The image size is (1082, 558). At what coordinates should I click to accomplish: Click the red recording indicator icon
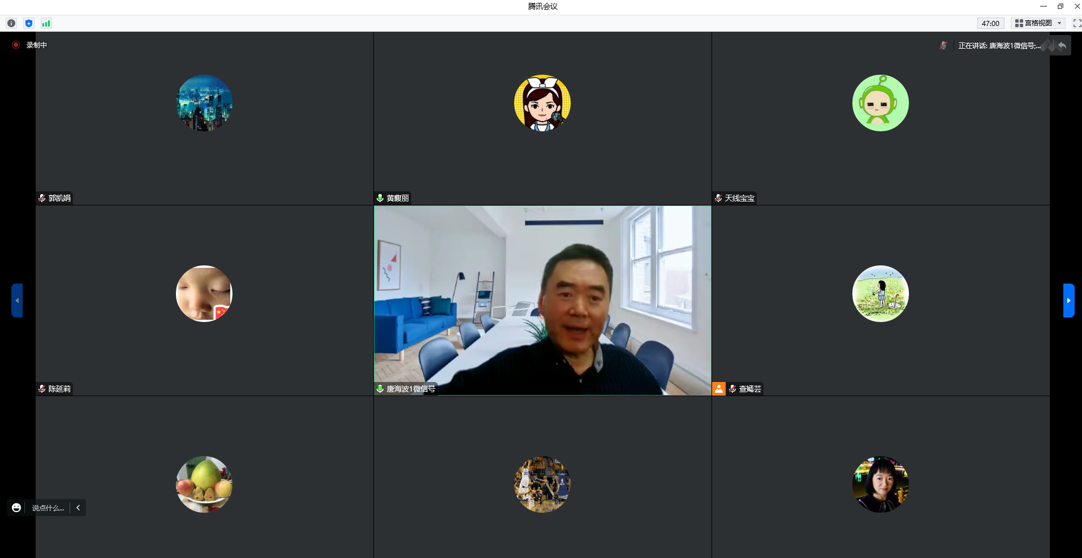(x=16, y=45)
